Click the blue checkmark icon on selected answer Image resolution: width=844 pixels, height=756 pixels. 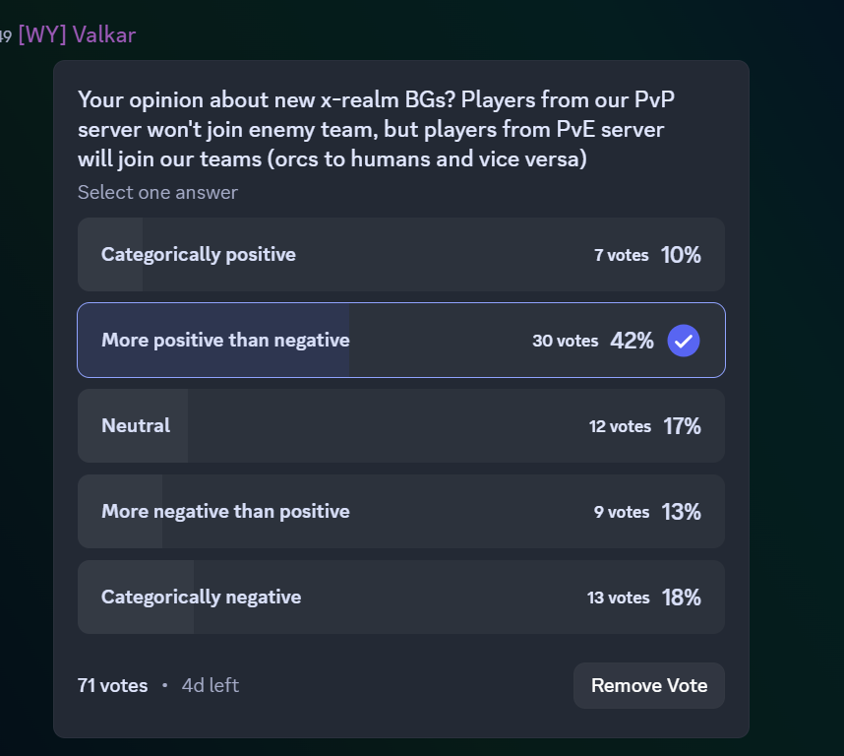(683, 341)
